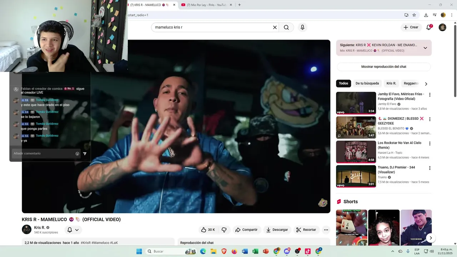
Task: Open the #KrisR hashtag link
Action: tap(85, 243)
